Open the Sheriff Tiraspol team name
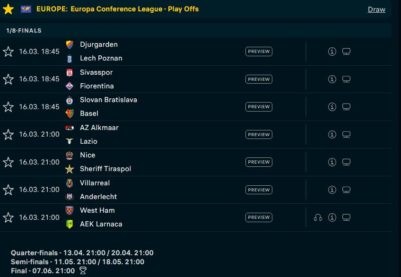 pos(105,169)
